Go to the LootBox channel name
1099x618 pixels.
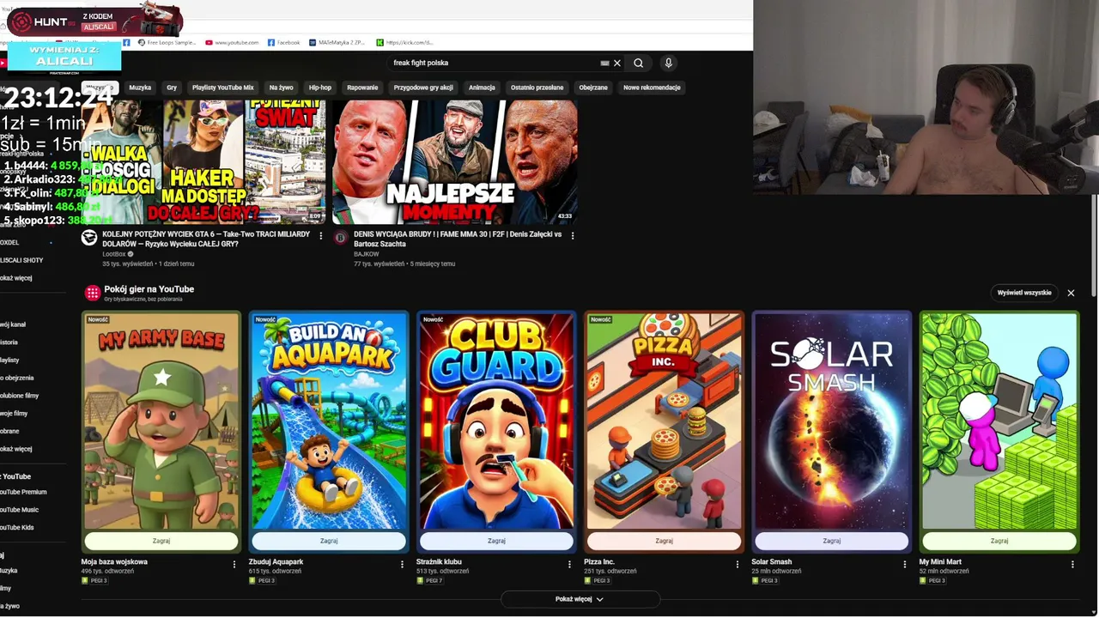click(x=114, y=254)
